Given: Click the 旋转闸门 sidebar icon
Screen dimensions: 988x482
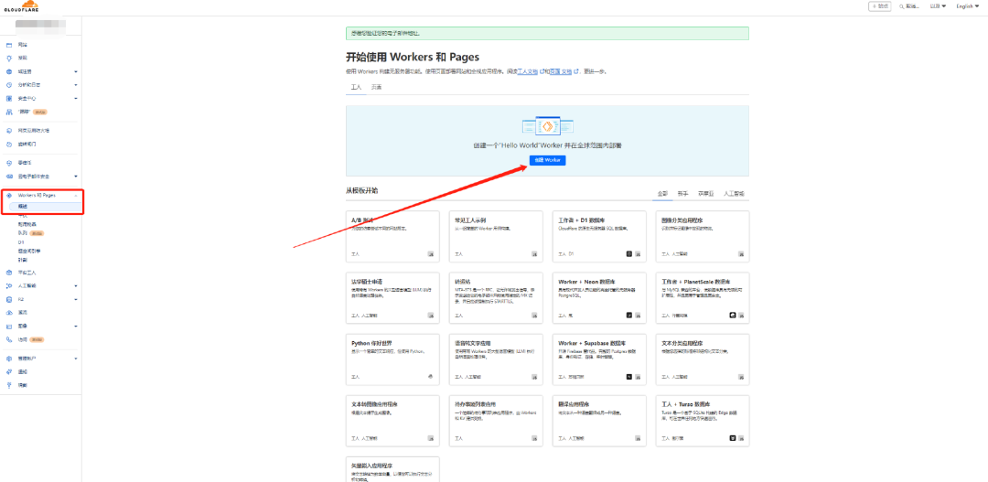Looking at the screenshot, I should (x=9, y=145).
